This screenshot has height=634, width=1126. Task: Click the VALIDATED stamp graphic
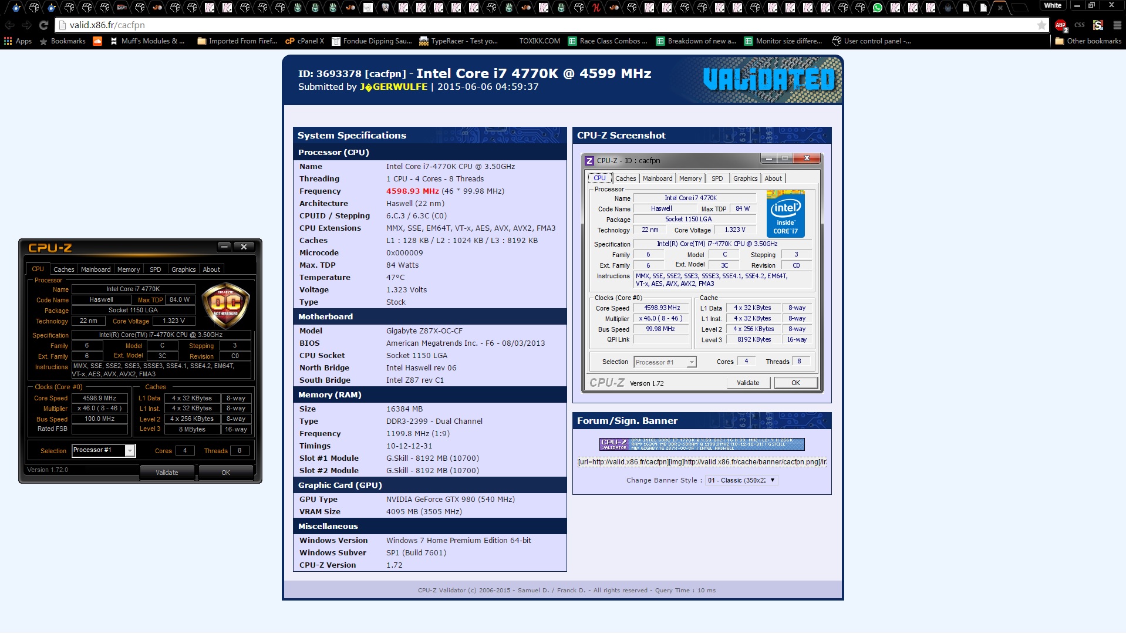[x=769, y=79]
